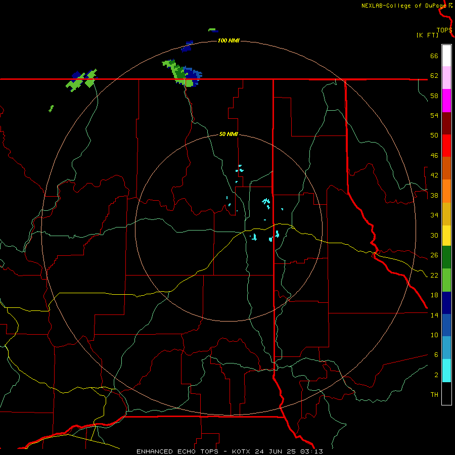Click the 100 NMI range ring label

pos(229,40)
